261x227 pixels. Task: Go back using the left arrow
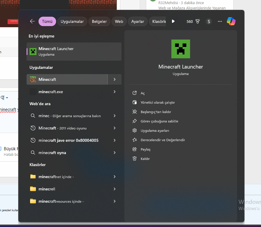tap(32, 21)
